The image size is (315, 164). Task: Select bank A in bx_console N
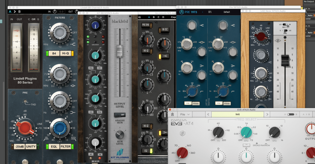(x=149, y=17)
